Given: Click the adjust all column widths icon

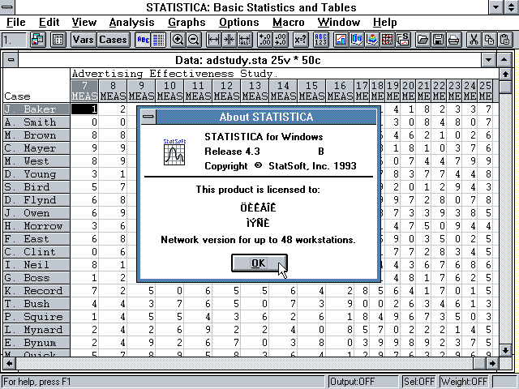Looking at the screenshot, I should coord(245,40).
